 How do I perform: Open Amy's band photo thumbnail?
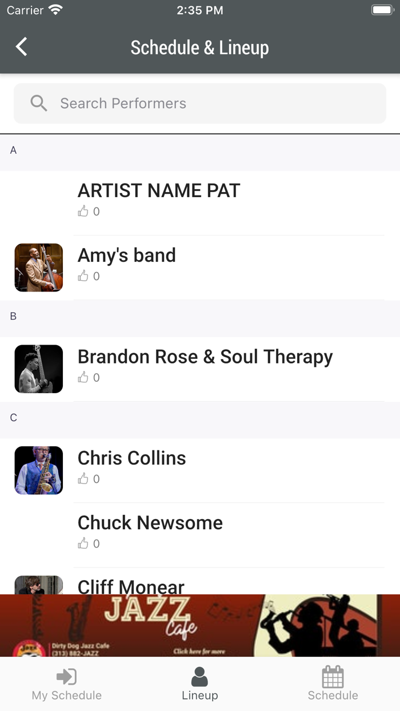click(39, 267)
